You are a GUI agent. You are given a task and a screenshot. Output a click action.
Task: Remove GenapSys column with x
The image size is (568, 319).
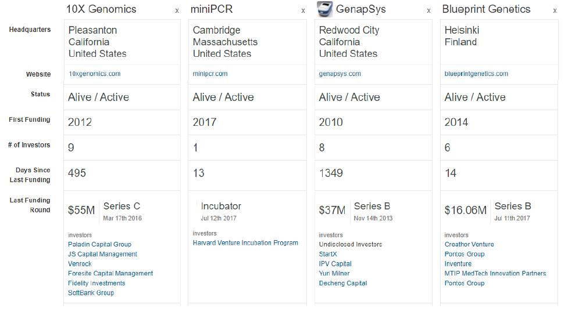(429, 11)
